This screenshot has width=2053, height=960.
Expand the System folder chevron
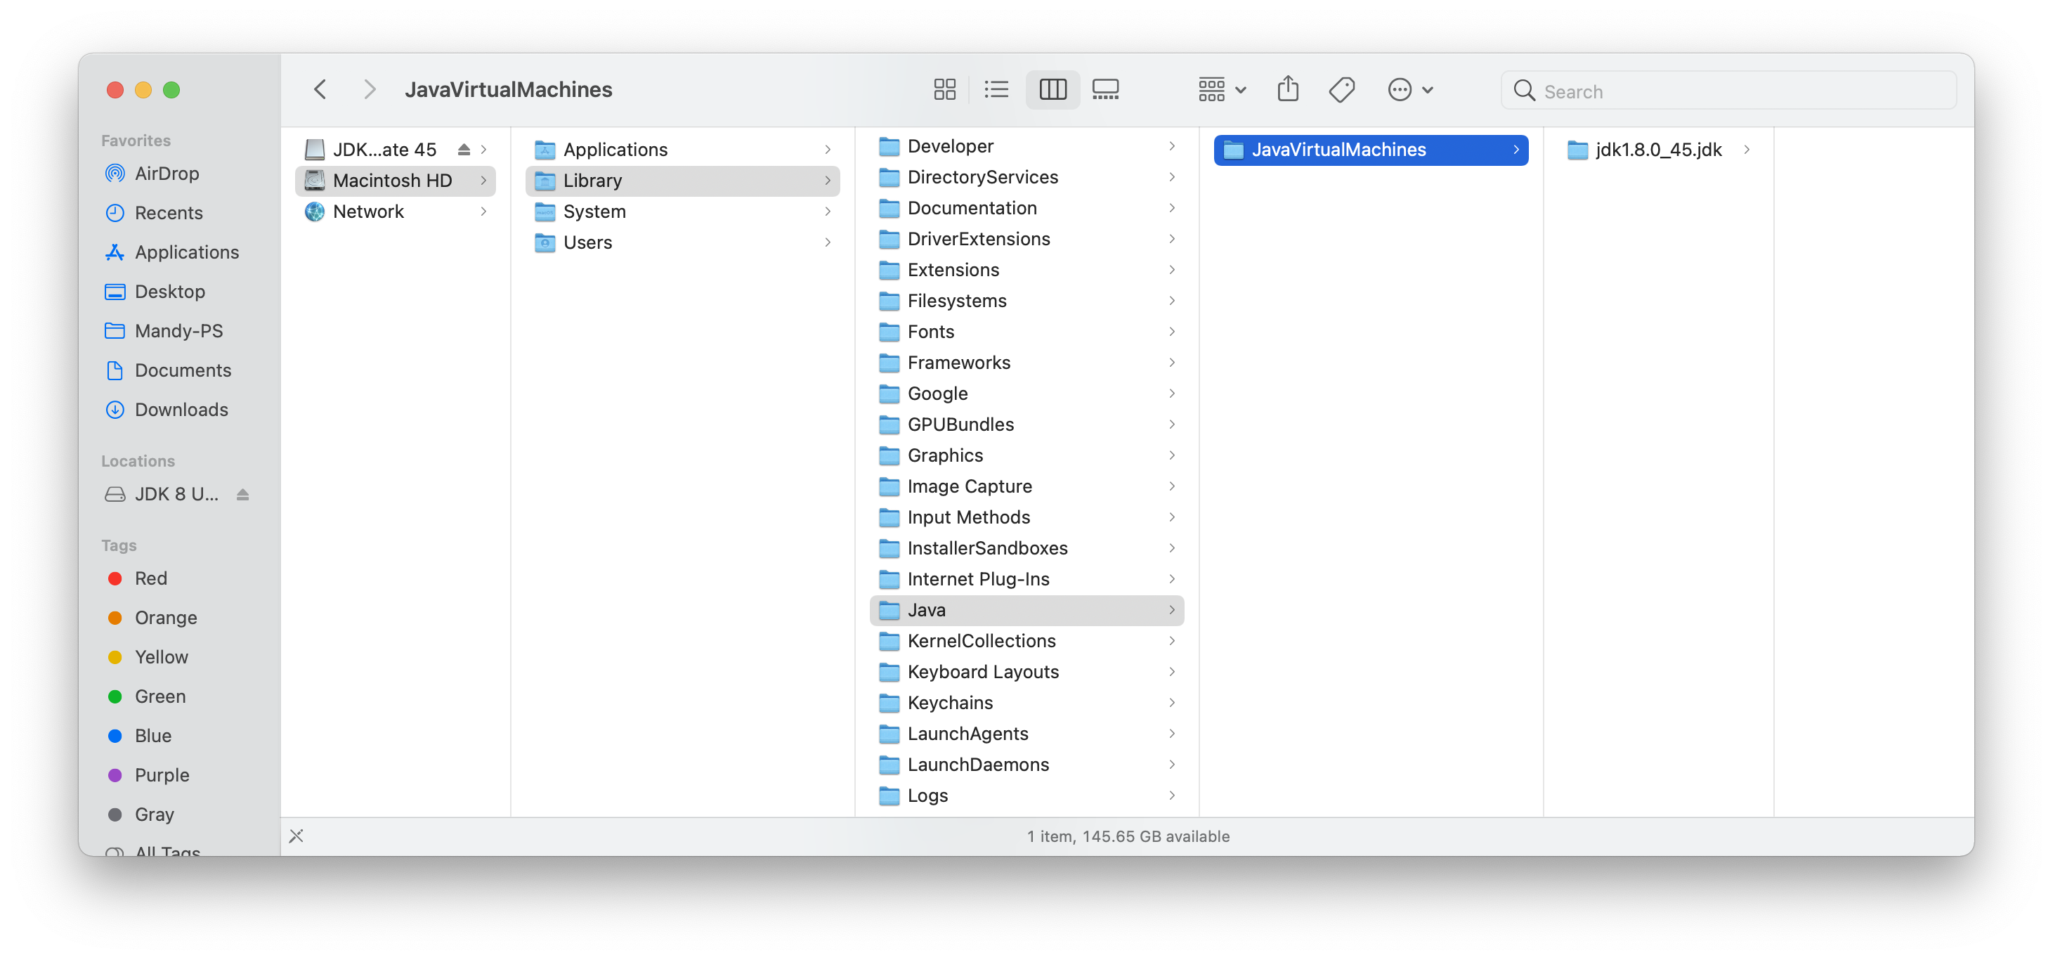tap(828, 212)
